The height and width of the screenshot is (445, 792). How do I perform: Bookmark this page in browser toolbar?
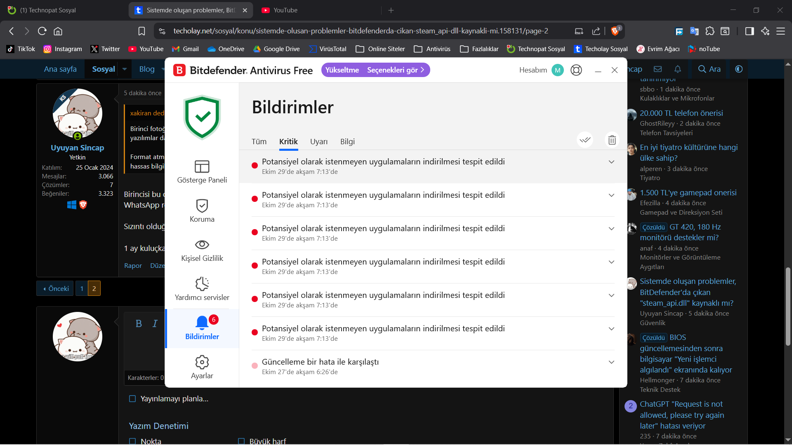click(141, 31)
